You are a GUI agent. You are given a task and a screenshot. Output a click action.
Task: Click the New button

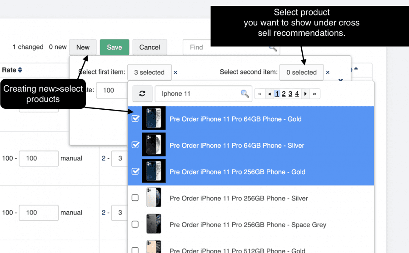tap(83, 47)
